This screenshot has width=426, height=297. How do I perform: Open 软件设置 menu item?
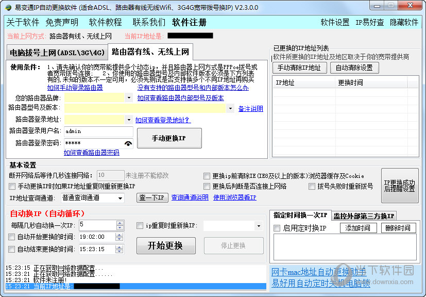point(335,22)
